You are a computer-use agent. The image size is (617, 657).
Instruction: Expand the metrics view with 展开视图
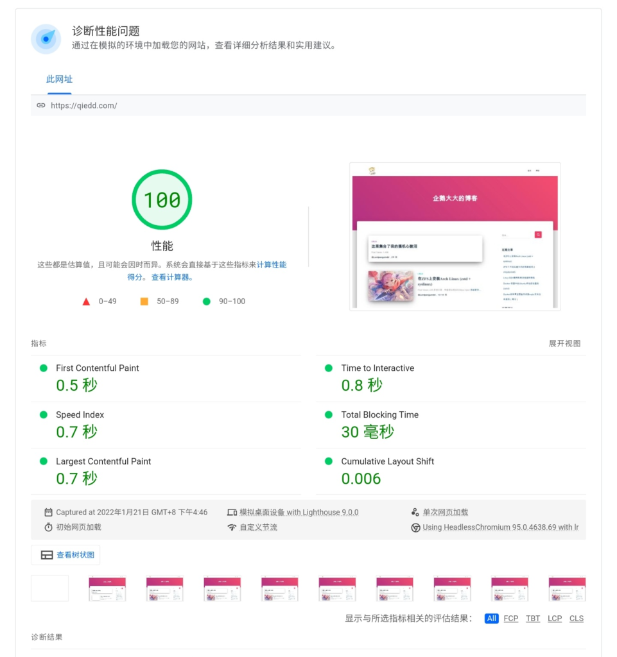point(564,344)
